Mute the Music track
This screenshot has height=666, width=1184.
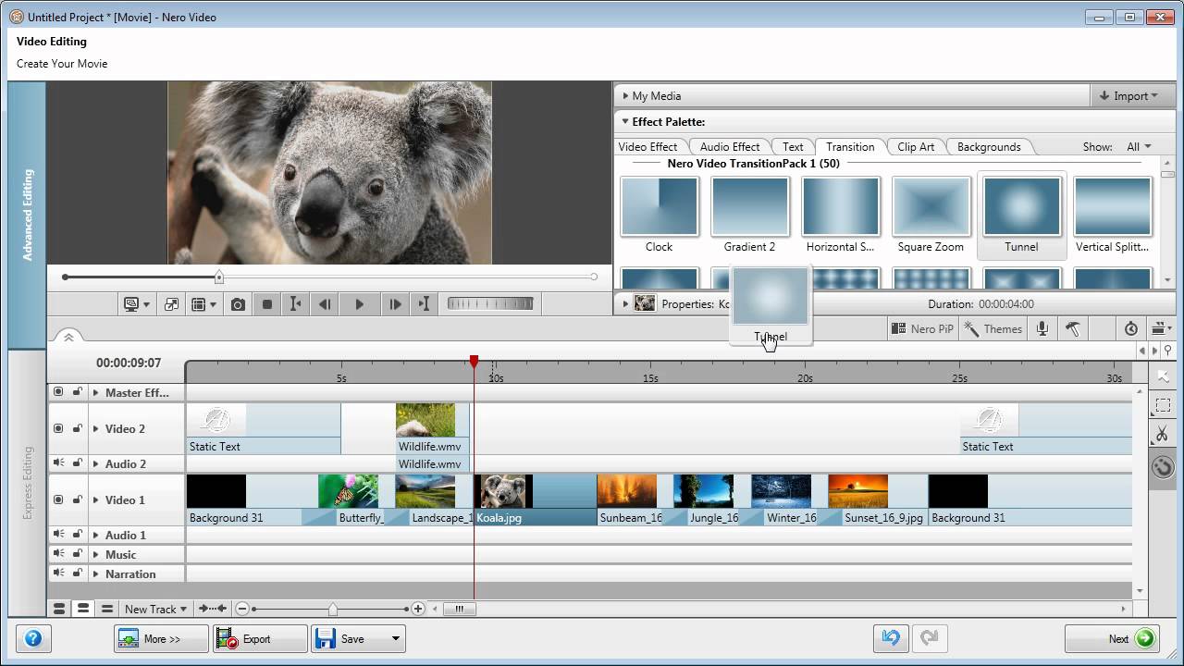[58, 553]
